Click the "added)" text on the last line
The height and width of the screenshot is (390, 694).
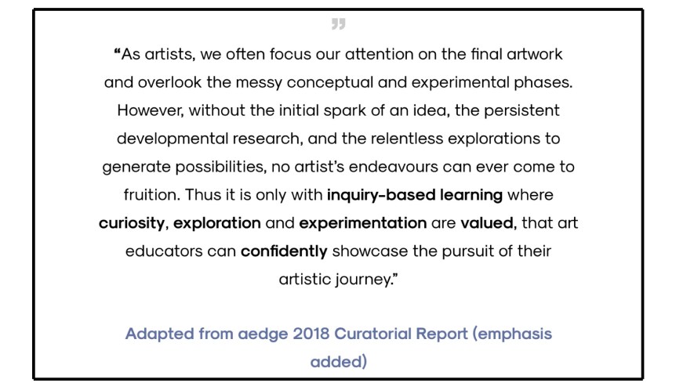(x=339, y=361)
